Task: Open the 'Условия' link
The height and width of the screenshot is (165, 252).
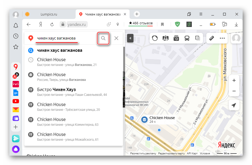Action: point(205,154)
